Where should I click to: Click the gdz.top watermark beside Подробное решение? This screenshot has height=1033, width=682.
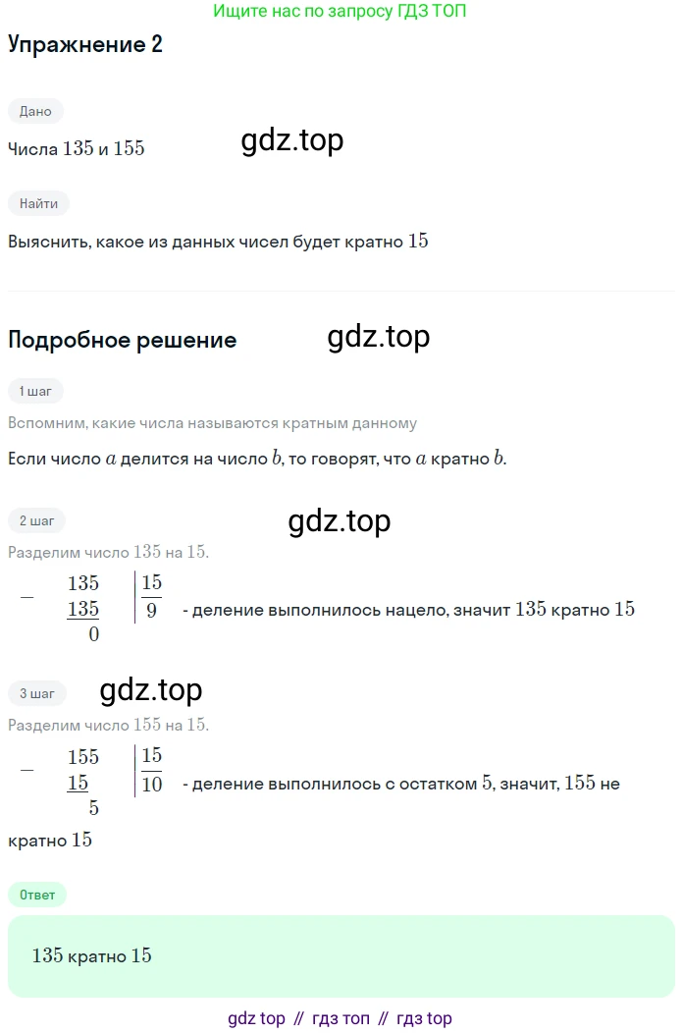(379, 337)
